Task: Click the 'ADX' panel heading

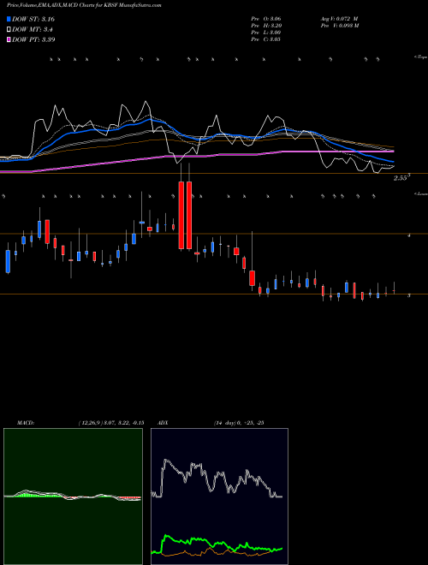Action: 163,423
